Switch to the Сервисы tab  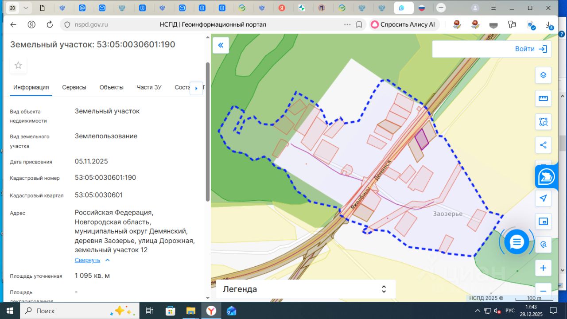tap(74, 87)
